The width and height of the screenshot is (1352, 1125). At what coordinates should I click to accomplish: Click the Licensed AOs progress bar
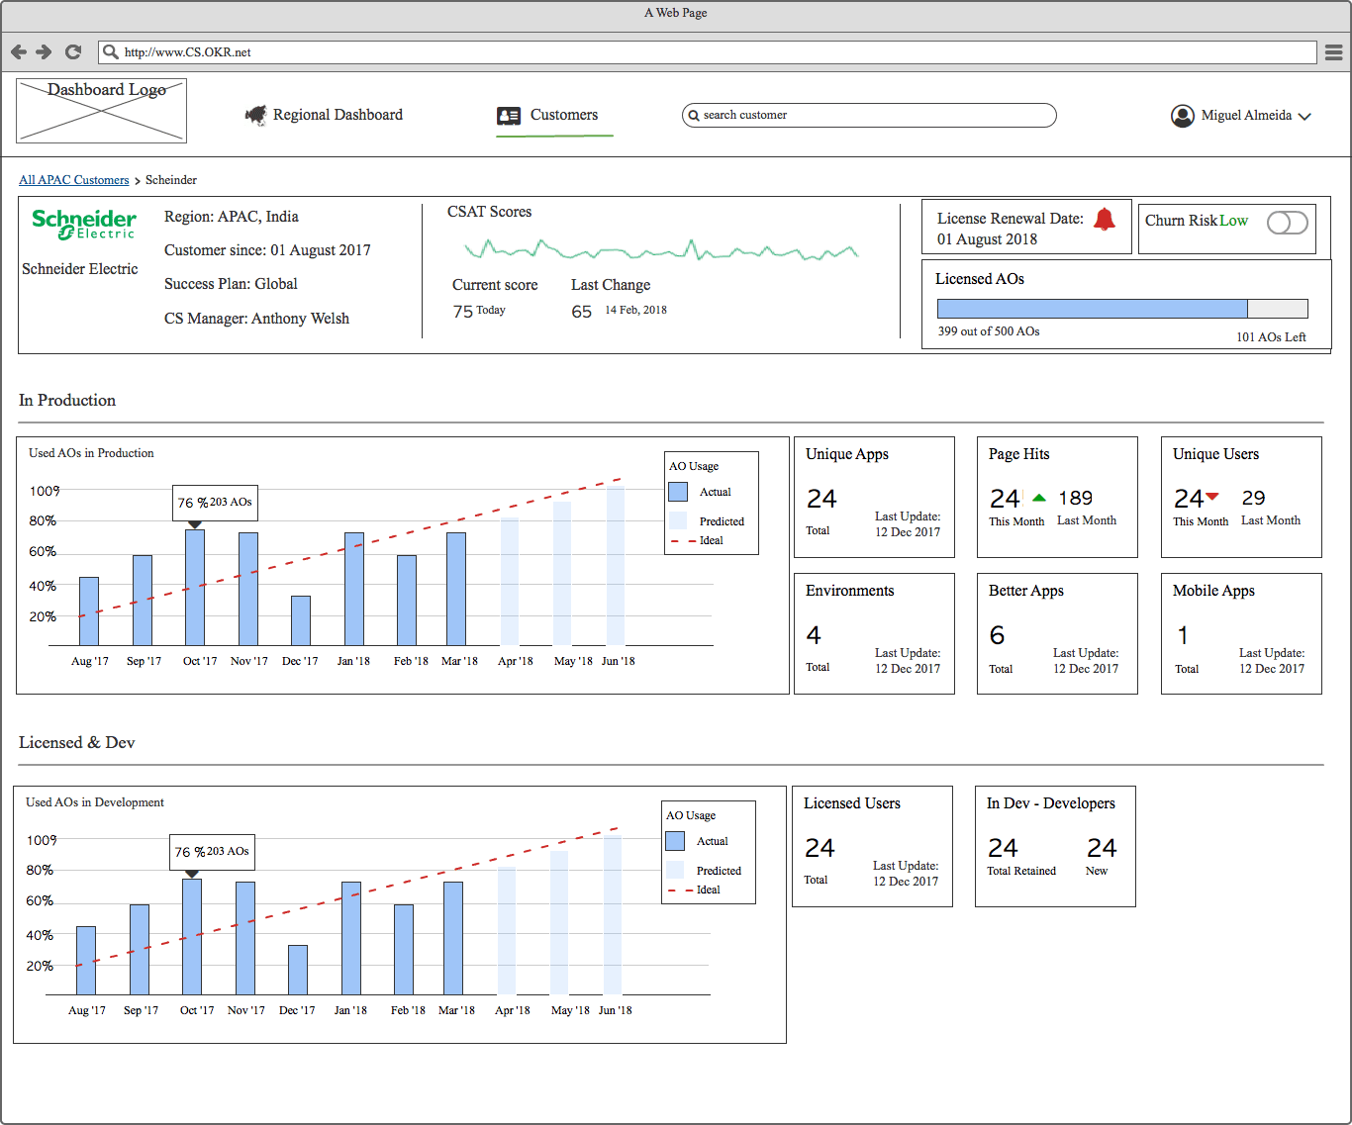1121,309
